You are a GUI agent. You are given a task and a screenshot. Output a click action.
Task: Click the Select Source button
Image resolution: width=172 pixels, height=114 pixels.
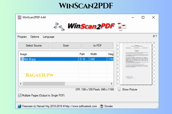coord(34,45)
